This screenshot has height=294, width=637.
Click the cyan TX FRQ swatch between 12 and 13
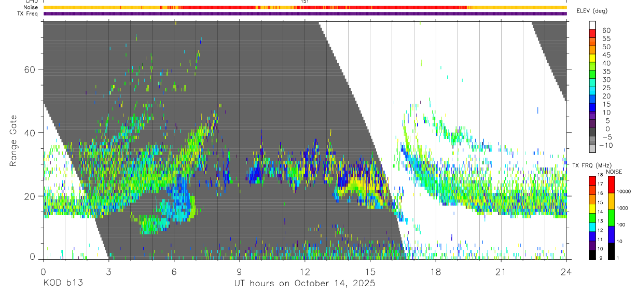(x=592, y=227)
